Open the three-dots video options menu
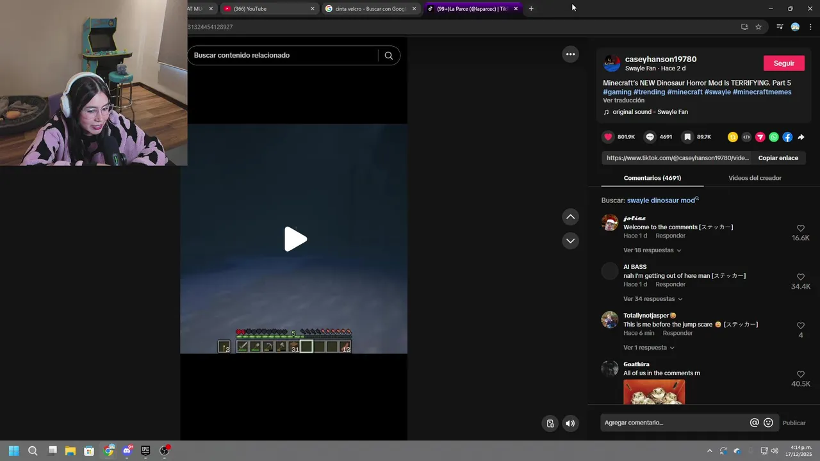 570,54
